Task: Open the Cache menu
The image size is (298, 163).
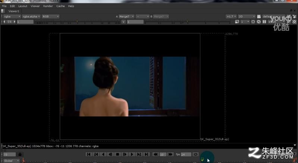Action: point(60,6)
